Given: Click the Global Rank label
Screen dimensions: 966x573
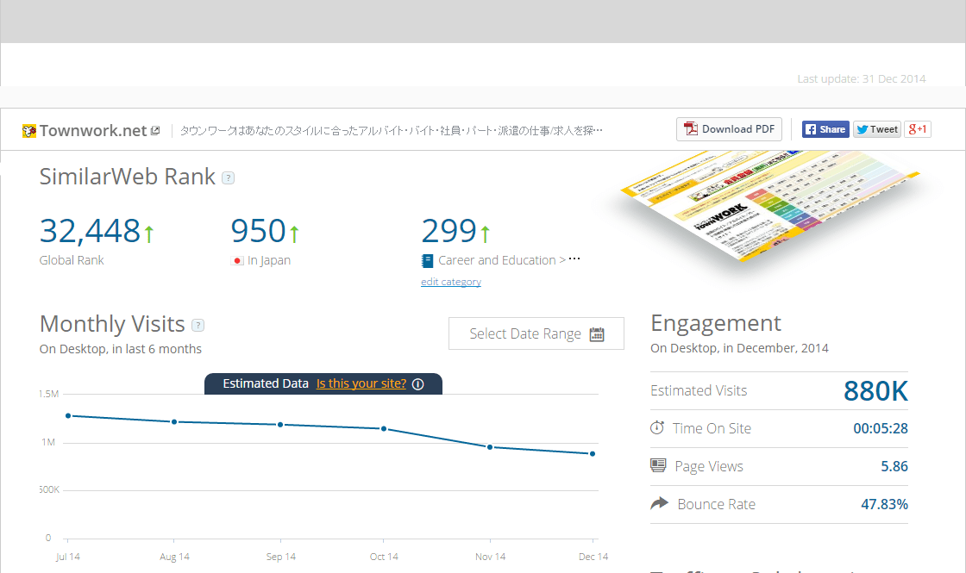Looking at the screenshot, I should 72,260.
